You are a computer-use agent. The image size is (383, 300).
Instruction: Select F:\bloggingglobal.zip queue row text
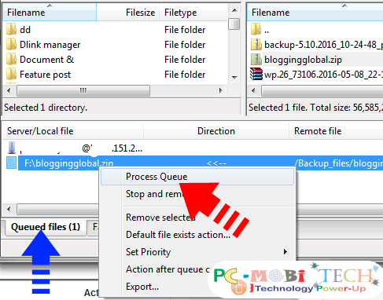click(x=68, y=163)
